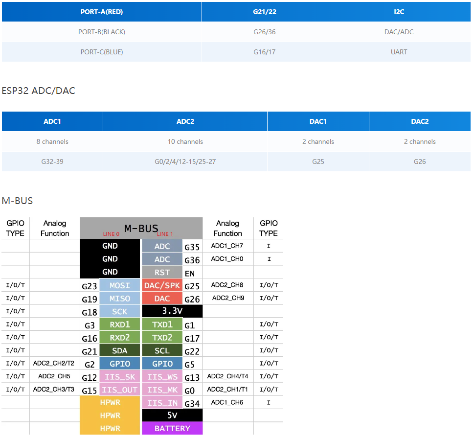Select the UART cell in the port table
The image size is (474, 439).
pyautogui.click(x=399, y=52)
